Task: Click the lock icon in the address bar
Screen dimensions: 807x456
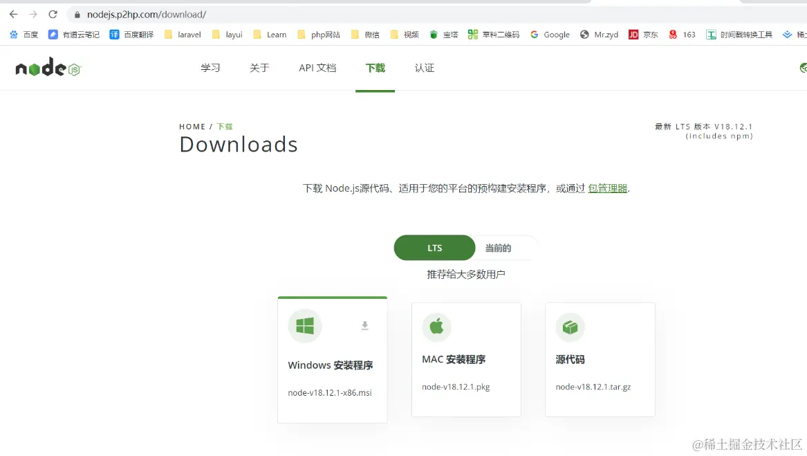Action: click(77, 15)
